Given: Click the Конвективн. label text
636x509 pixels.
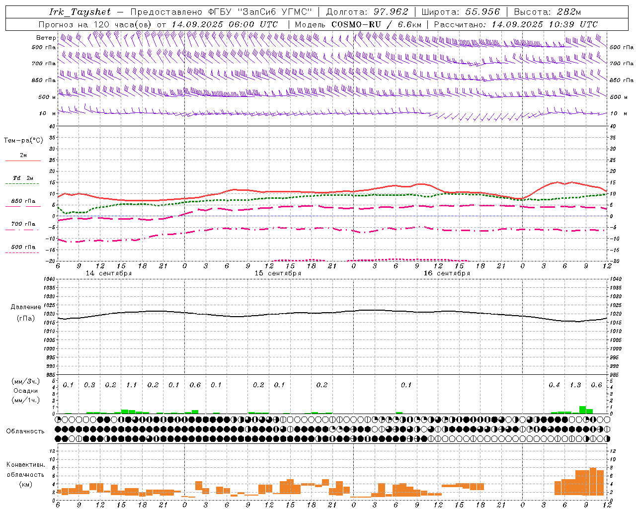Looking at the screenshot, I should 25,465.
